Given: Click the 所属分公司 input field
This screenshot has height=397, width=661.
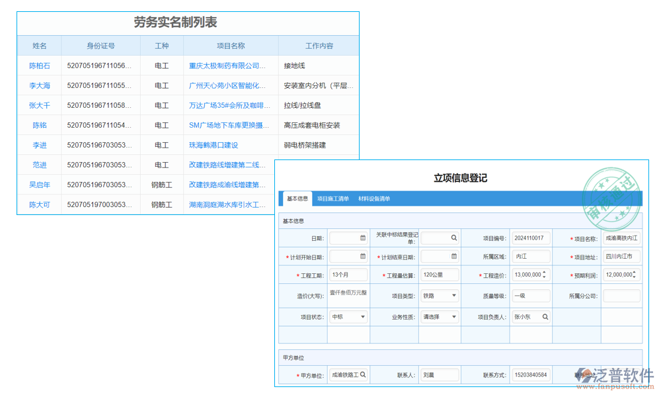Looking at the screenshot, I should point(621,296).
